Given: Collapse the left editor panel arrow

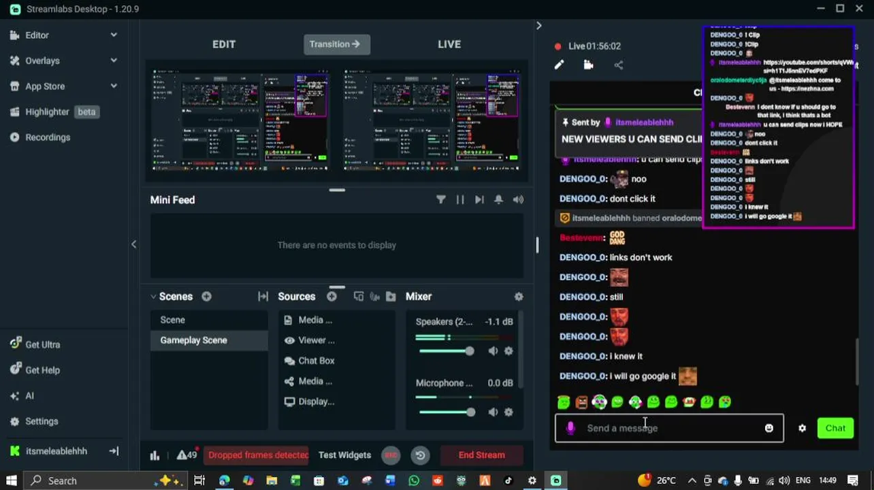Looking at the screenshot, I should click(x=133, y=244).
